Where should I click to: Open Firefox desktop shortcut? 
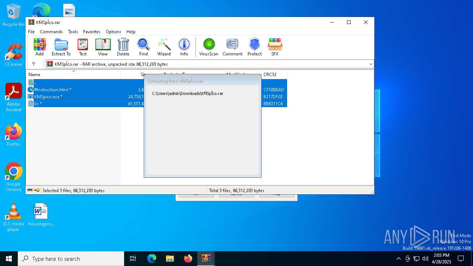14,135
